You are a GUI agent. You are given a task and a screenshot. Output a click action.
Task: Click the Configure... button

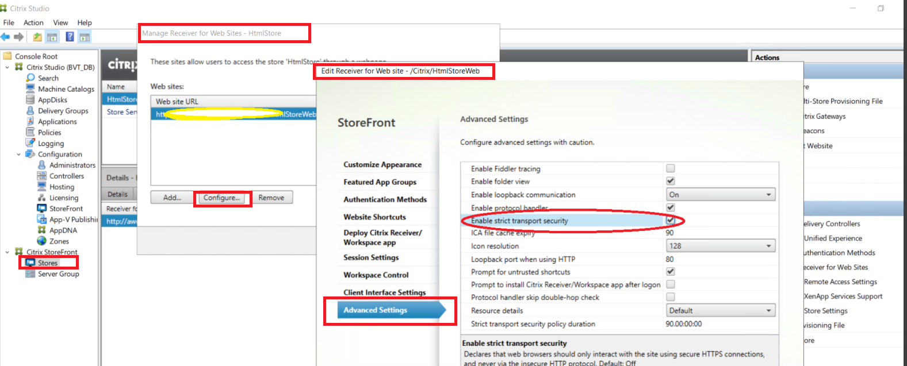(222, 198)
